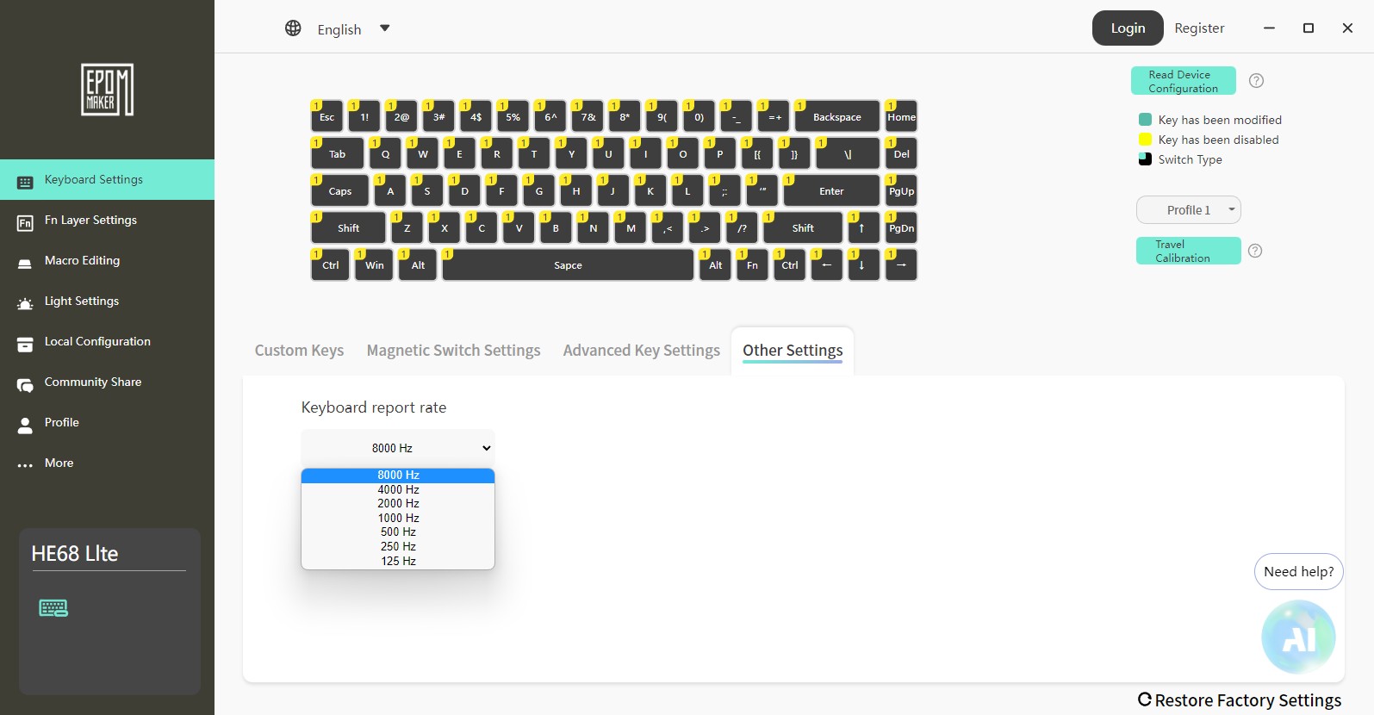Viewport: 1374px width, 715px height.
Task: Click the globe language icon
Action: (x=293, y=28)
